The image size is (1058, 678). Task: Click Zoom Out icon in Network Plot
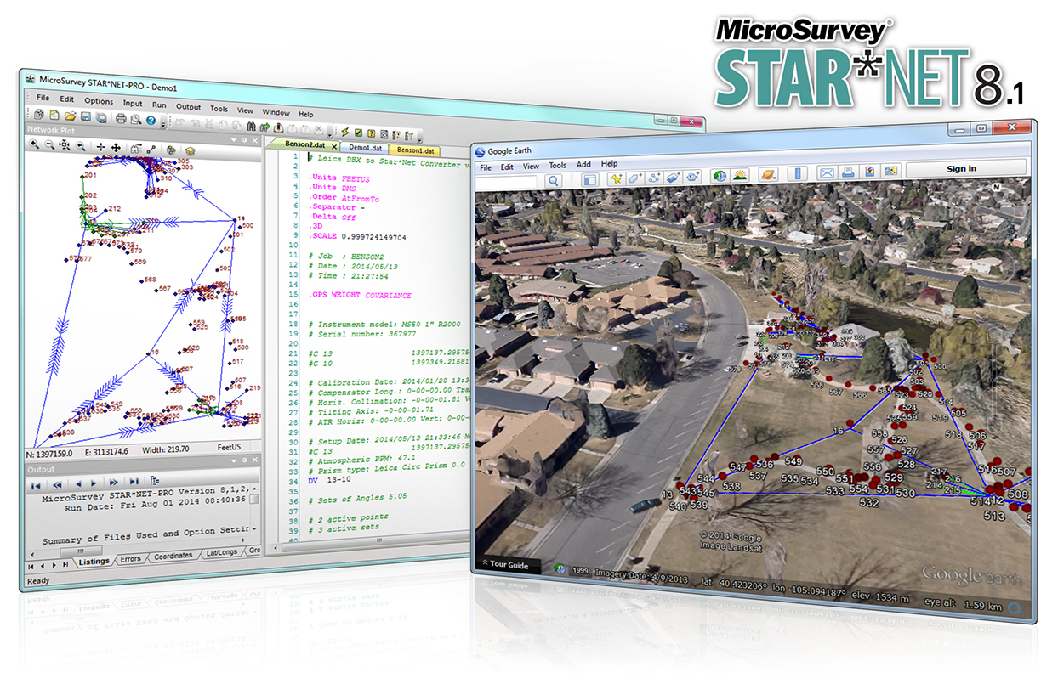(x=49, y=145)
